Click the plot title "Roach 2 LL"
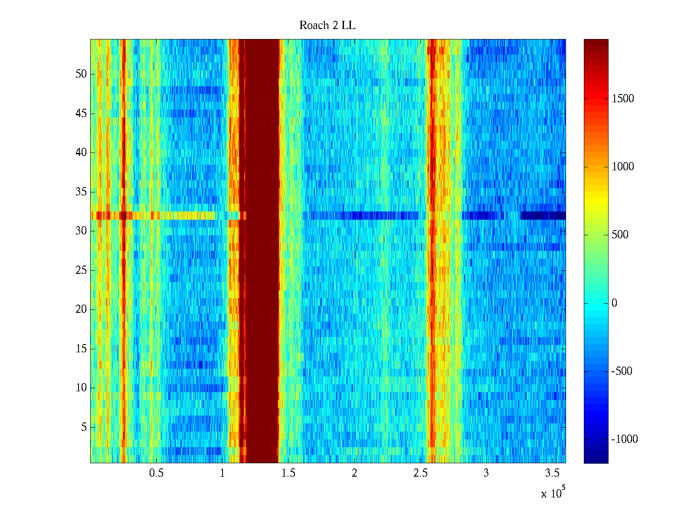The image size is (694, 520). pos(327,26)
